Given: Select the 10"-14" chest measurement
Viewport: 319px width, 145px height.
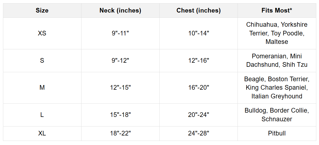Looking at the screenshot, I should (x=198, y=33).
